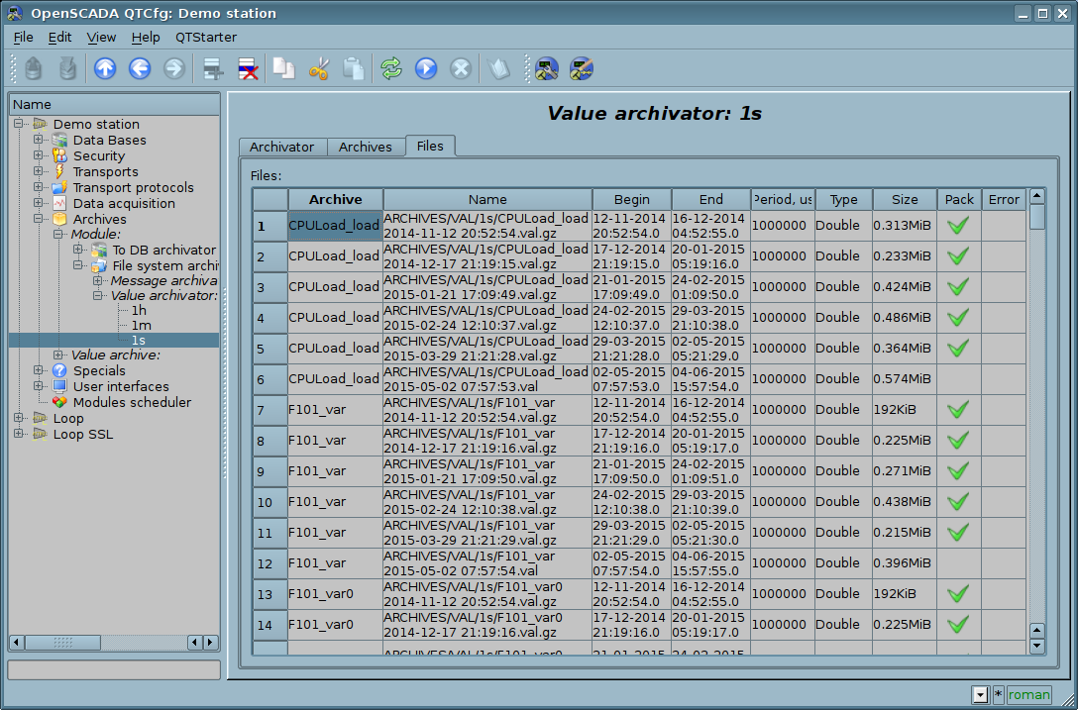Click the Modules scheduler icon in tree
Image resolution: width=1078 pixels, height=710 pixels.
pyautogui.click(x=59, y=402)
